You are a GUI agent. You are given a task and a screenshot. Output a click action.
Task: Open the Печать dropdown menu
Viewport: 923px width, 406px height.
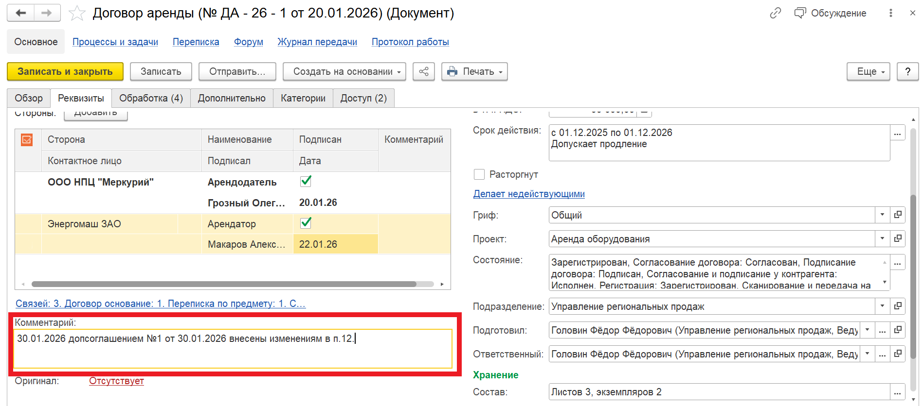[x=474, y=71]
